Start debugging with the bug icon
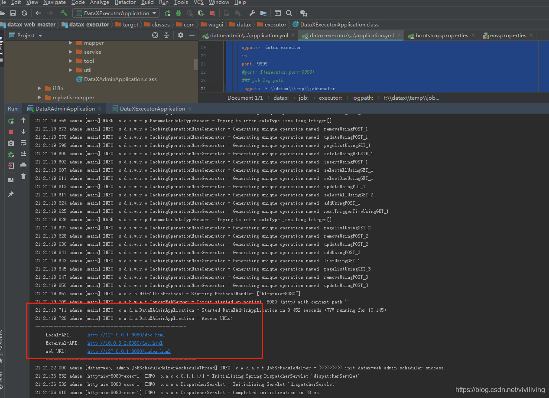 tap(178, 13)
